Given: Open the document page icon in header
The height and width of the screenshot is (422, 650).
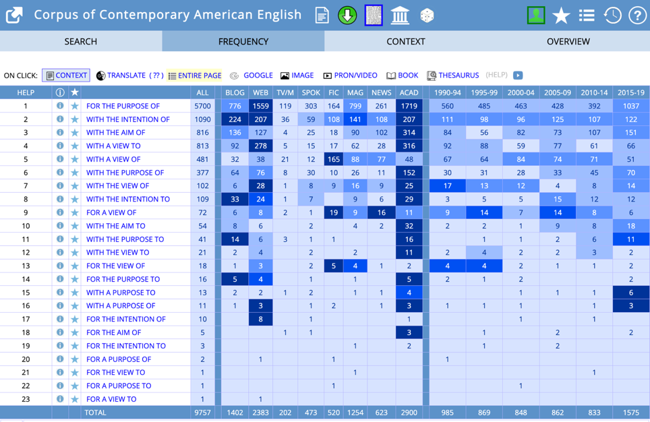Looking at the screenshot, I should click(322, 16).
